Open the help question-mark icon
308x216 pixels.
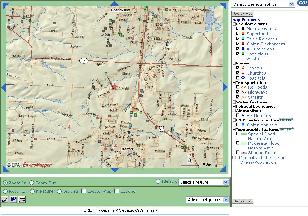pyautogui.click(x=13, y=200)
